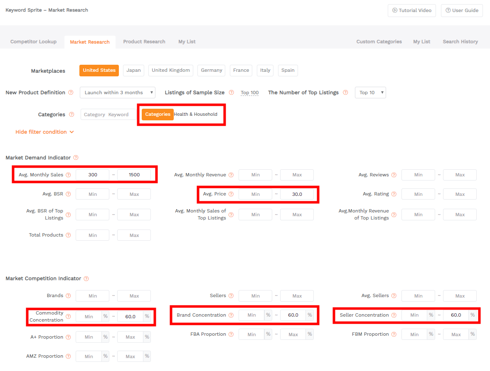The height and width of the screenshot is (371, 490).
Task: Click help icon next to Avg. Monthly Sales
Action: pos(68,175)
